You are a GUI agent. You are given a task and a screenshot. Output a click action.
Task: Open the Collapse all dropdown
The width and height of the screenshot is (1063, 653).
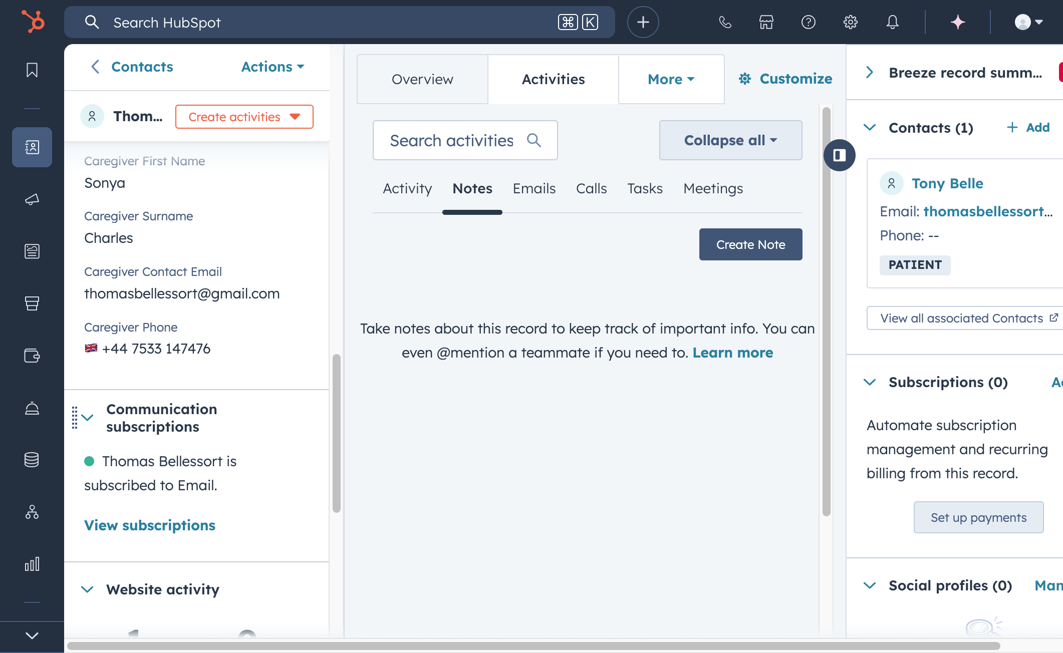730,140
